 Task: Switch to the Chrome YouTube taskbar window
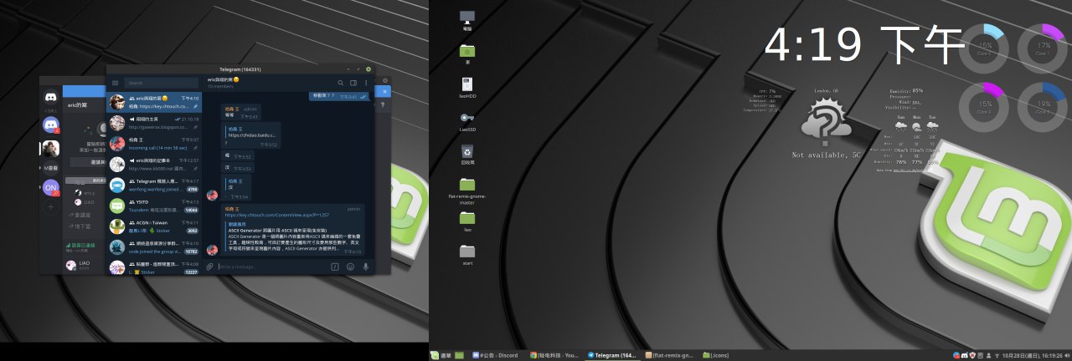(x=556, y=355)
